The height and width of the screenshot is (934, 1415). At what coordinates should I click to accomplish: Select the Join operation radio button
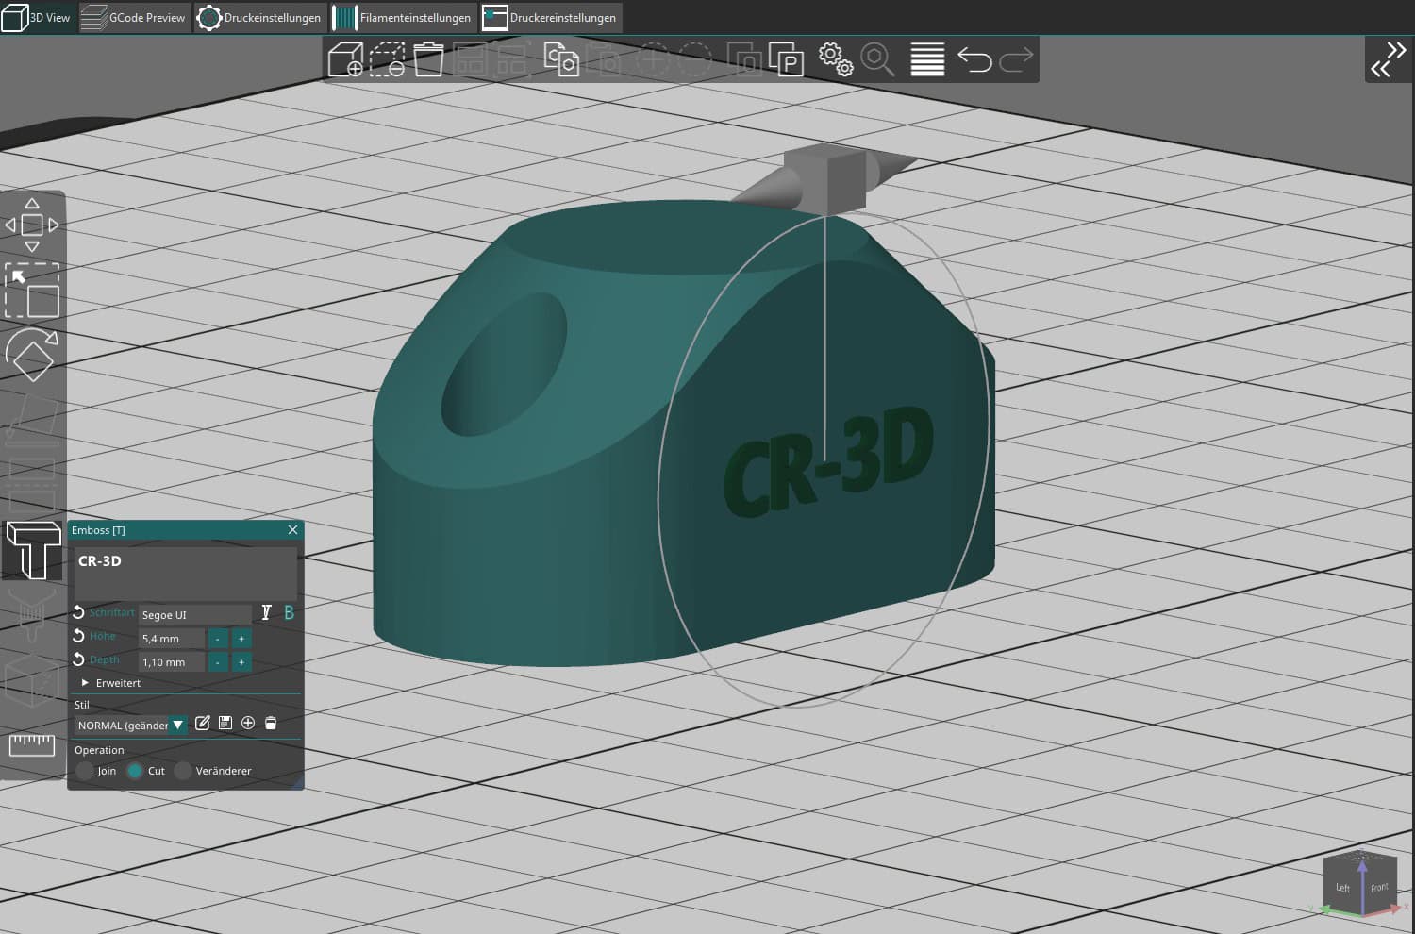tap(85, 771)
